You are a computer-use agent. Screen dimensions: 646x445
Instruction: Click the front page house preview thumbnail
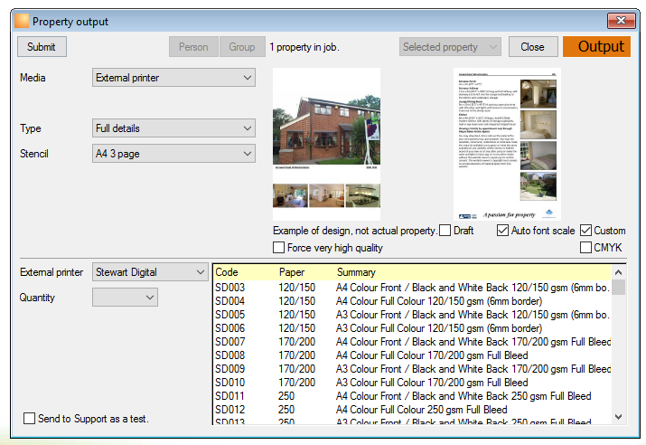pos(326,144)
